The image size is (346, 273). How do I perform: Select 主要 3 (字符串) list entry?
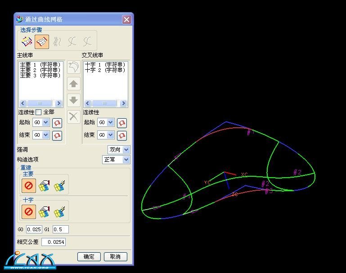click(40, 76)
